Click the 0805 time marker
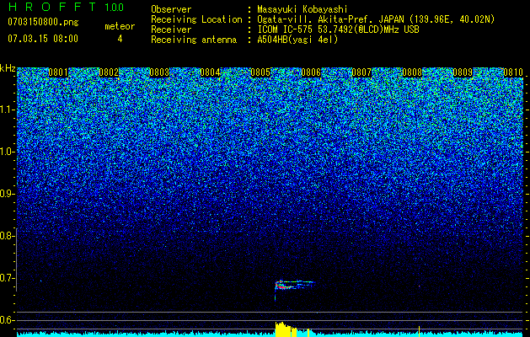 (x=260, y=72)
